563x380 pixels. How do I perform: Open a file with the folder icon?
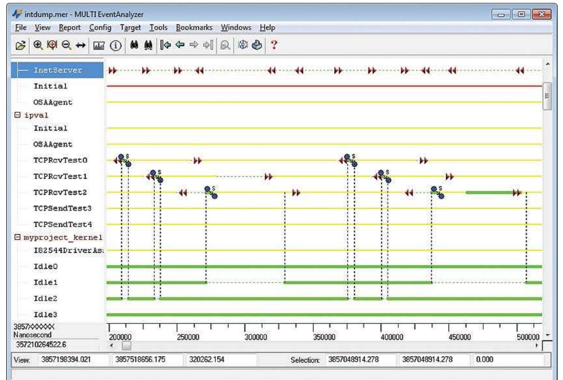coord(20,45)
